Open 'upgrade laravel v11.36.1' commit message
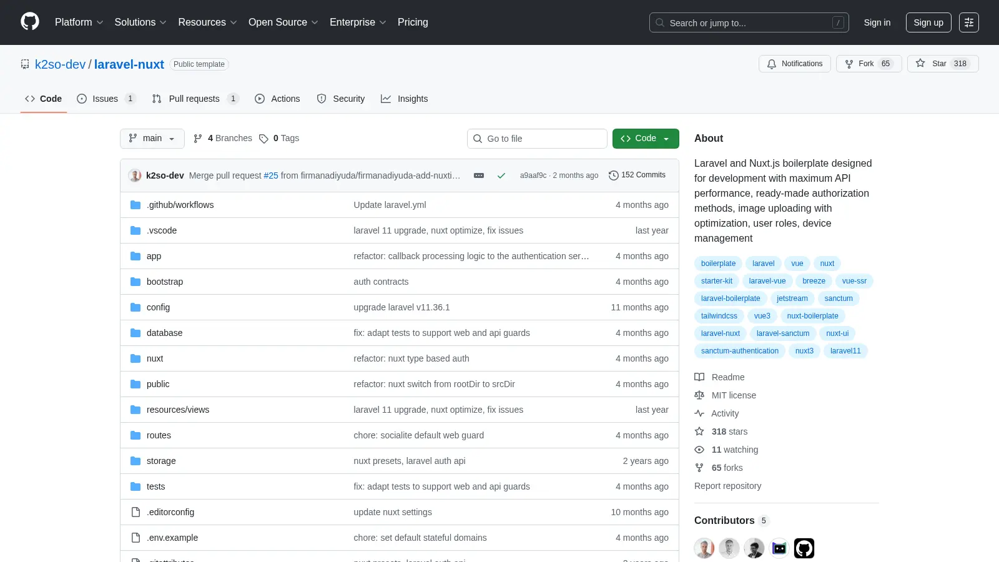 point(401,307)
